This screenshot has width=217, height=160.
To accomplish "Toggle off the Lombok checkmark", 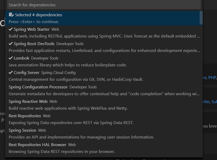I will coord(11,58).
